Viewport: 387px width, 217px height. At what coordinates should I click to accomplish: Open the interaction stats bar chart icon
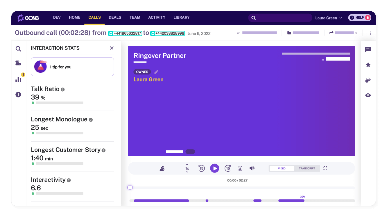point(18,79)
